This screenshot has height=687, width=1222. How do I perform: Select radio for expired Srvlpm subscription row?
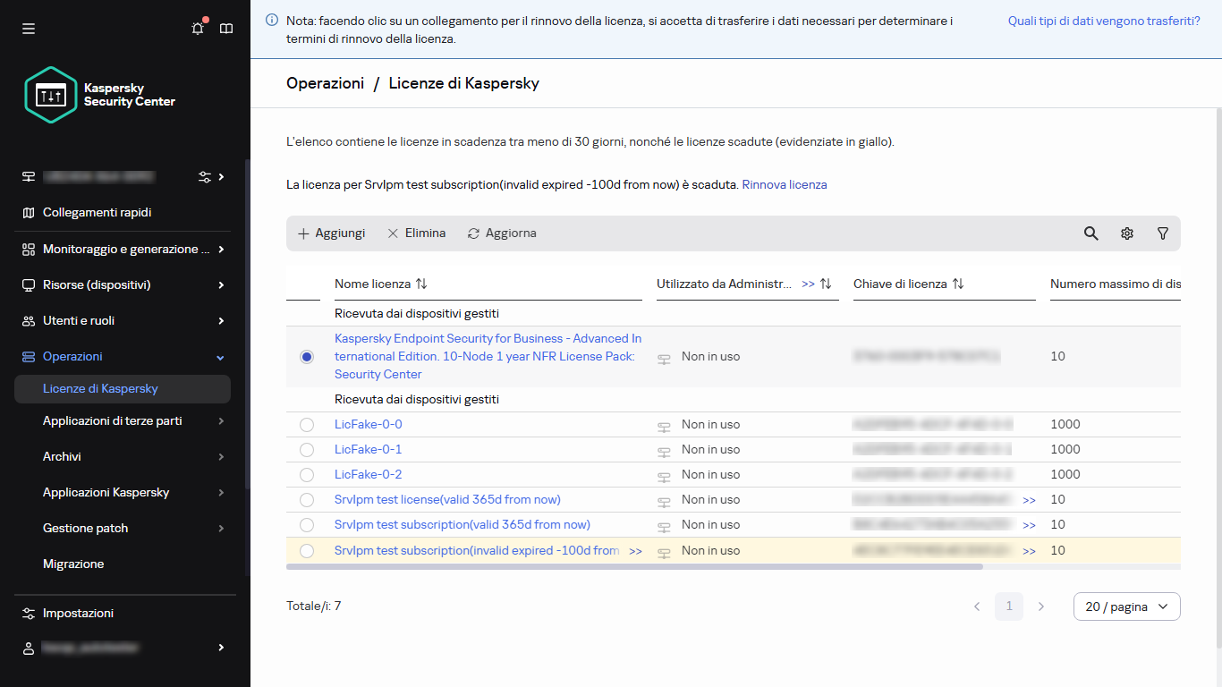pos(307,551)
